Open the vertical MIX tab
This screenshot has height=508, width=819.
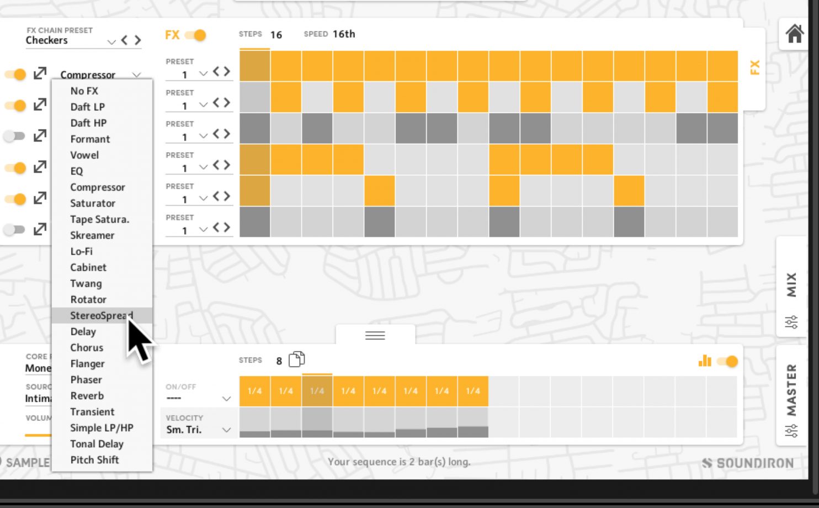coord(791,285)
